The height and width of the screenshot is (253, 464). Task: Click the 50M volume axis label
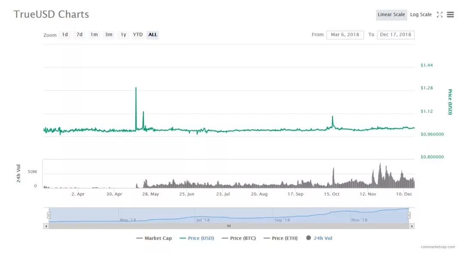coord(32,172)
